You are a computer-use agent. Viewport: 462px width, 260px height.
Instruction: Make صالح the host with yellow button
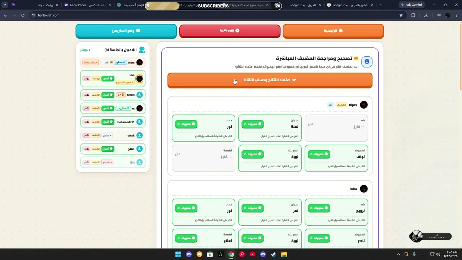96,149
